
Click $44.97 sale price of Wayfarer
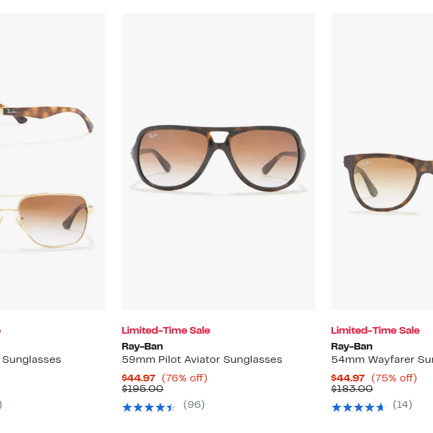[x=348, y=378]
